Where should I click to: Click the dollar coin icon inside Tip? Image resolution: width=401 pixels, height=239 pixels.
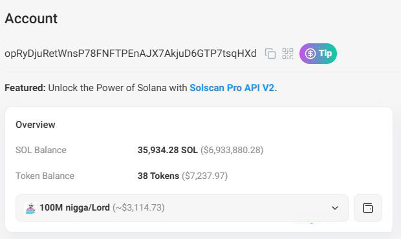[x=310, y=54]
